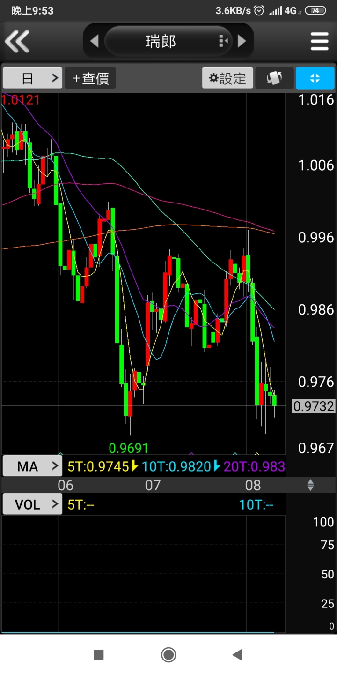Tap the Android back triangle button
Viewport: 337px width, 675px height.
coord(238,654)
